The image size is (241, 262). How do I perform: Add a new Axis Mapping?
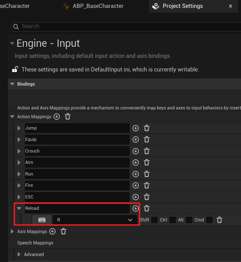52,231
